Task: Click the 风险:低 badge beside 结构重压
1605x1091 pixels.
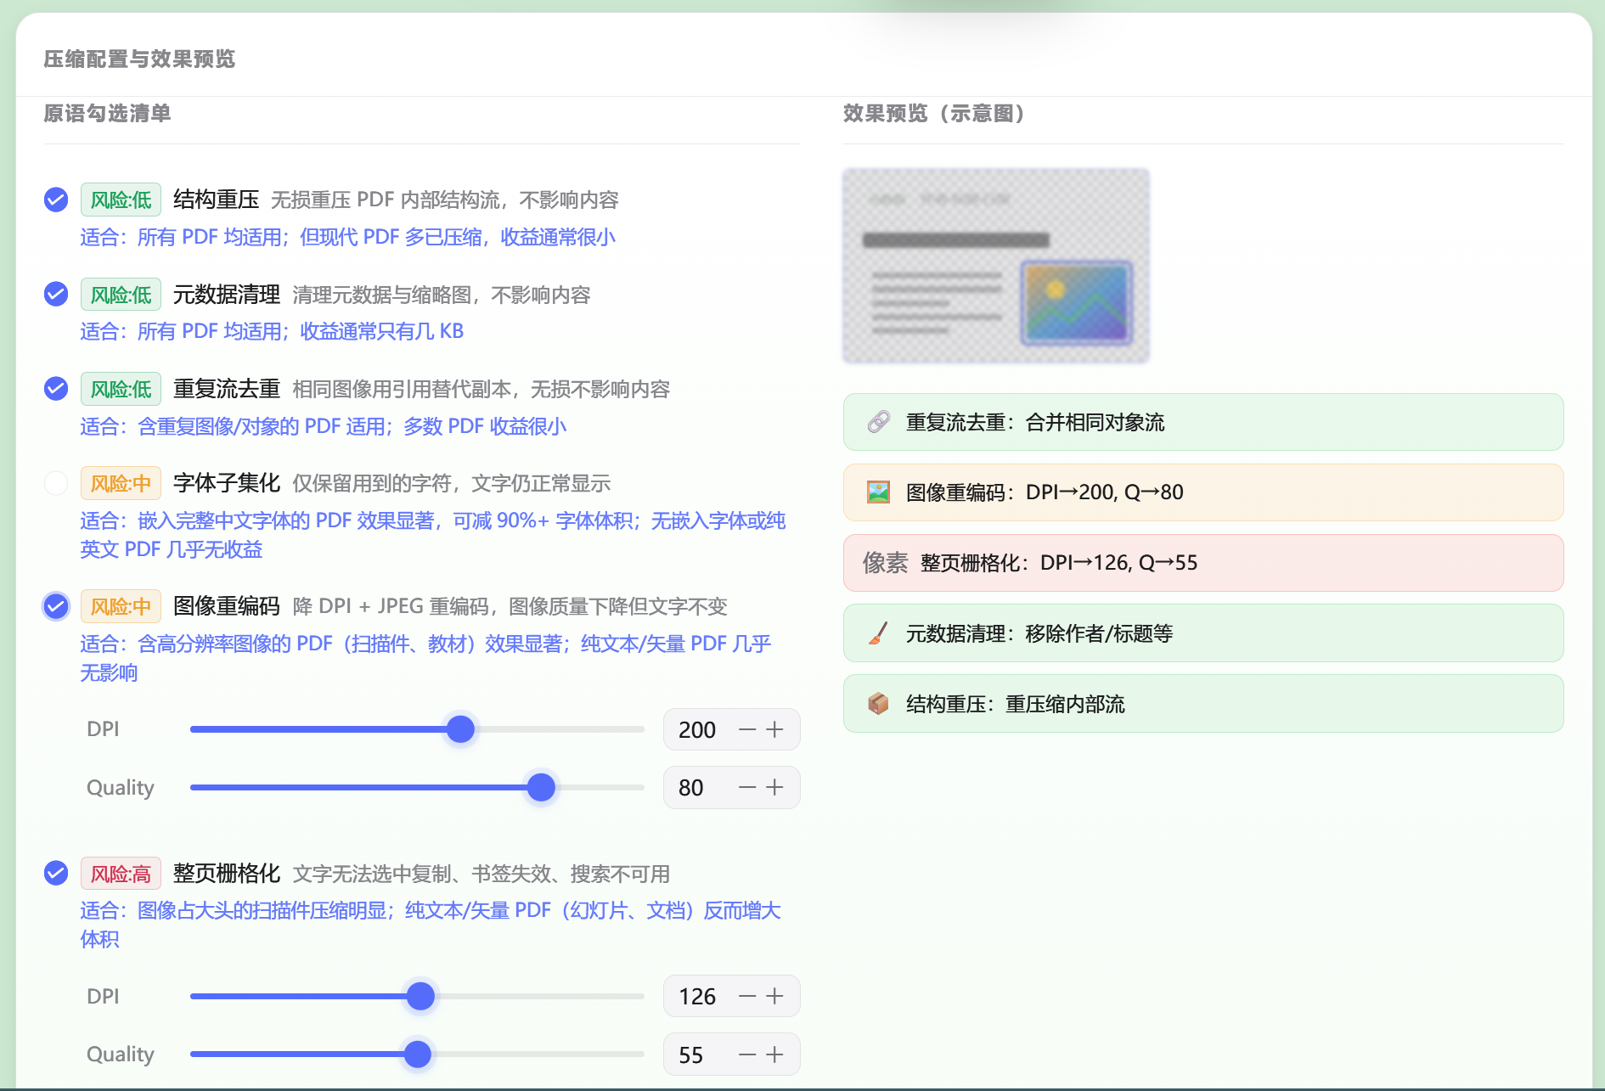Action: (x=121, y=200)
